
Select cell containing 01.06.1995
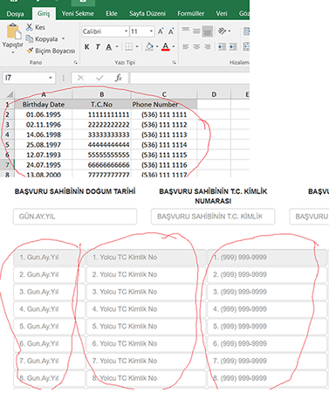pos(44,114)
